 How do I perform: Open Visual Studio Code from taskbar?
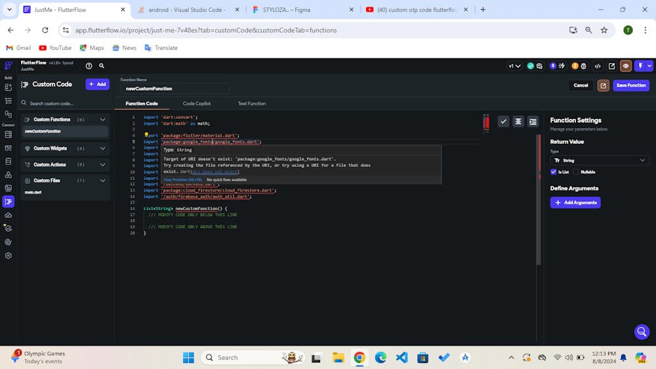(401, 357)
